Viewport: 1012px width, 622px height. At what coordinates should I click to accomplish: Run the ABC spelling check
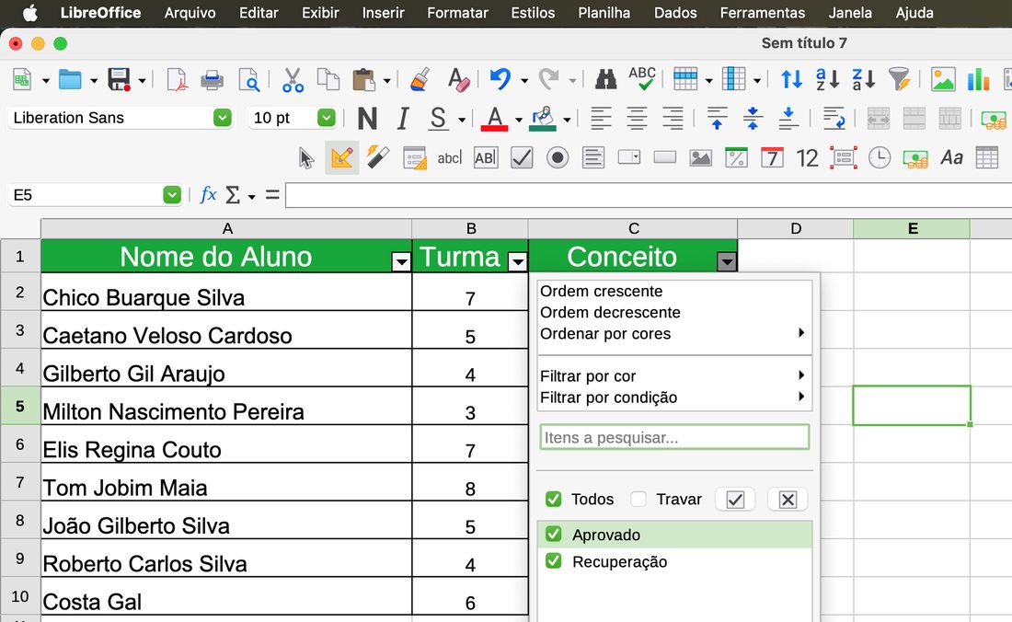tap(642, 79)
